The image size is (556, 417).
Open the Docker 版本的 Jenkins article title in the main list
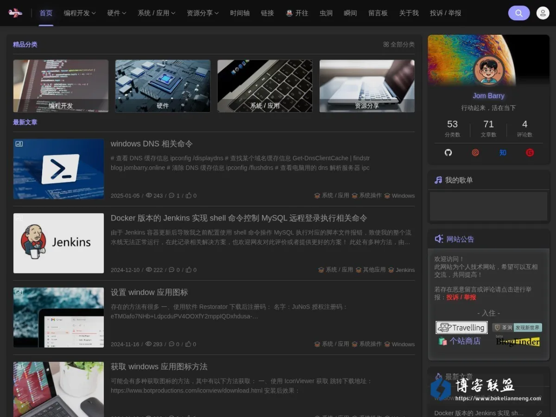(239, 218)
